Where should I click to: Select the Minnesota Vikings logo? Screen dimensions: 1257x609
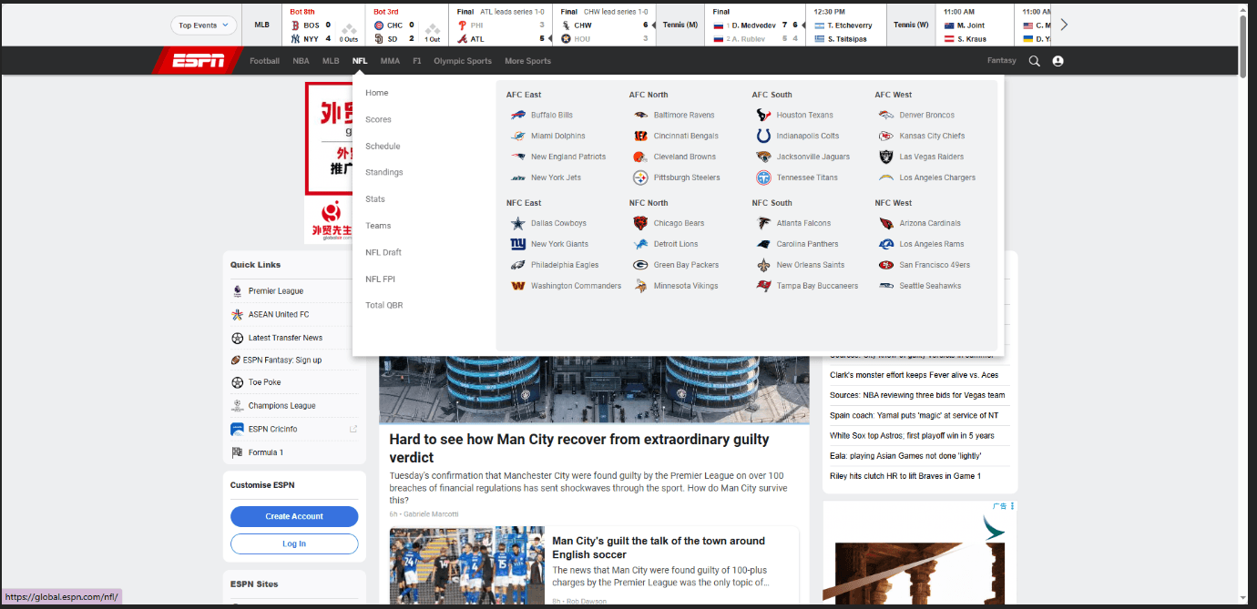(640, 286)
